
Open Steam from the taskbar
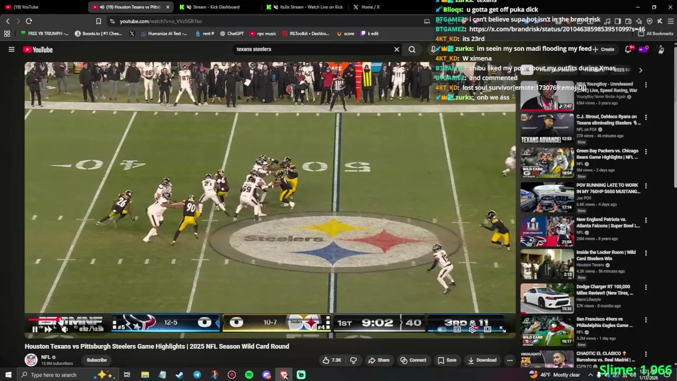tap(179, 375)
